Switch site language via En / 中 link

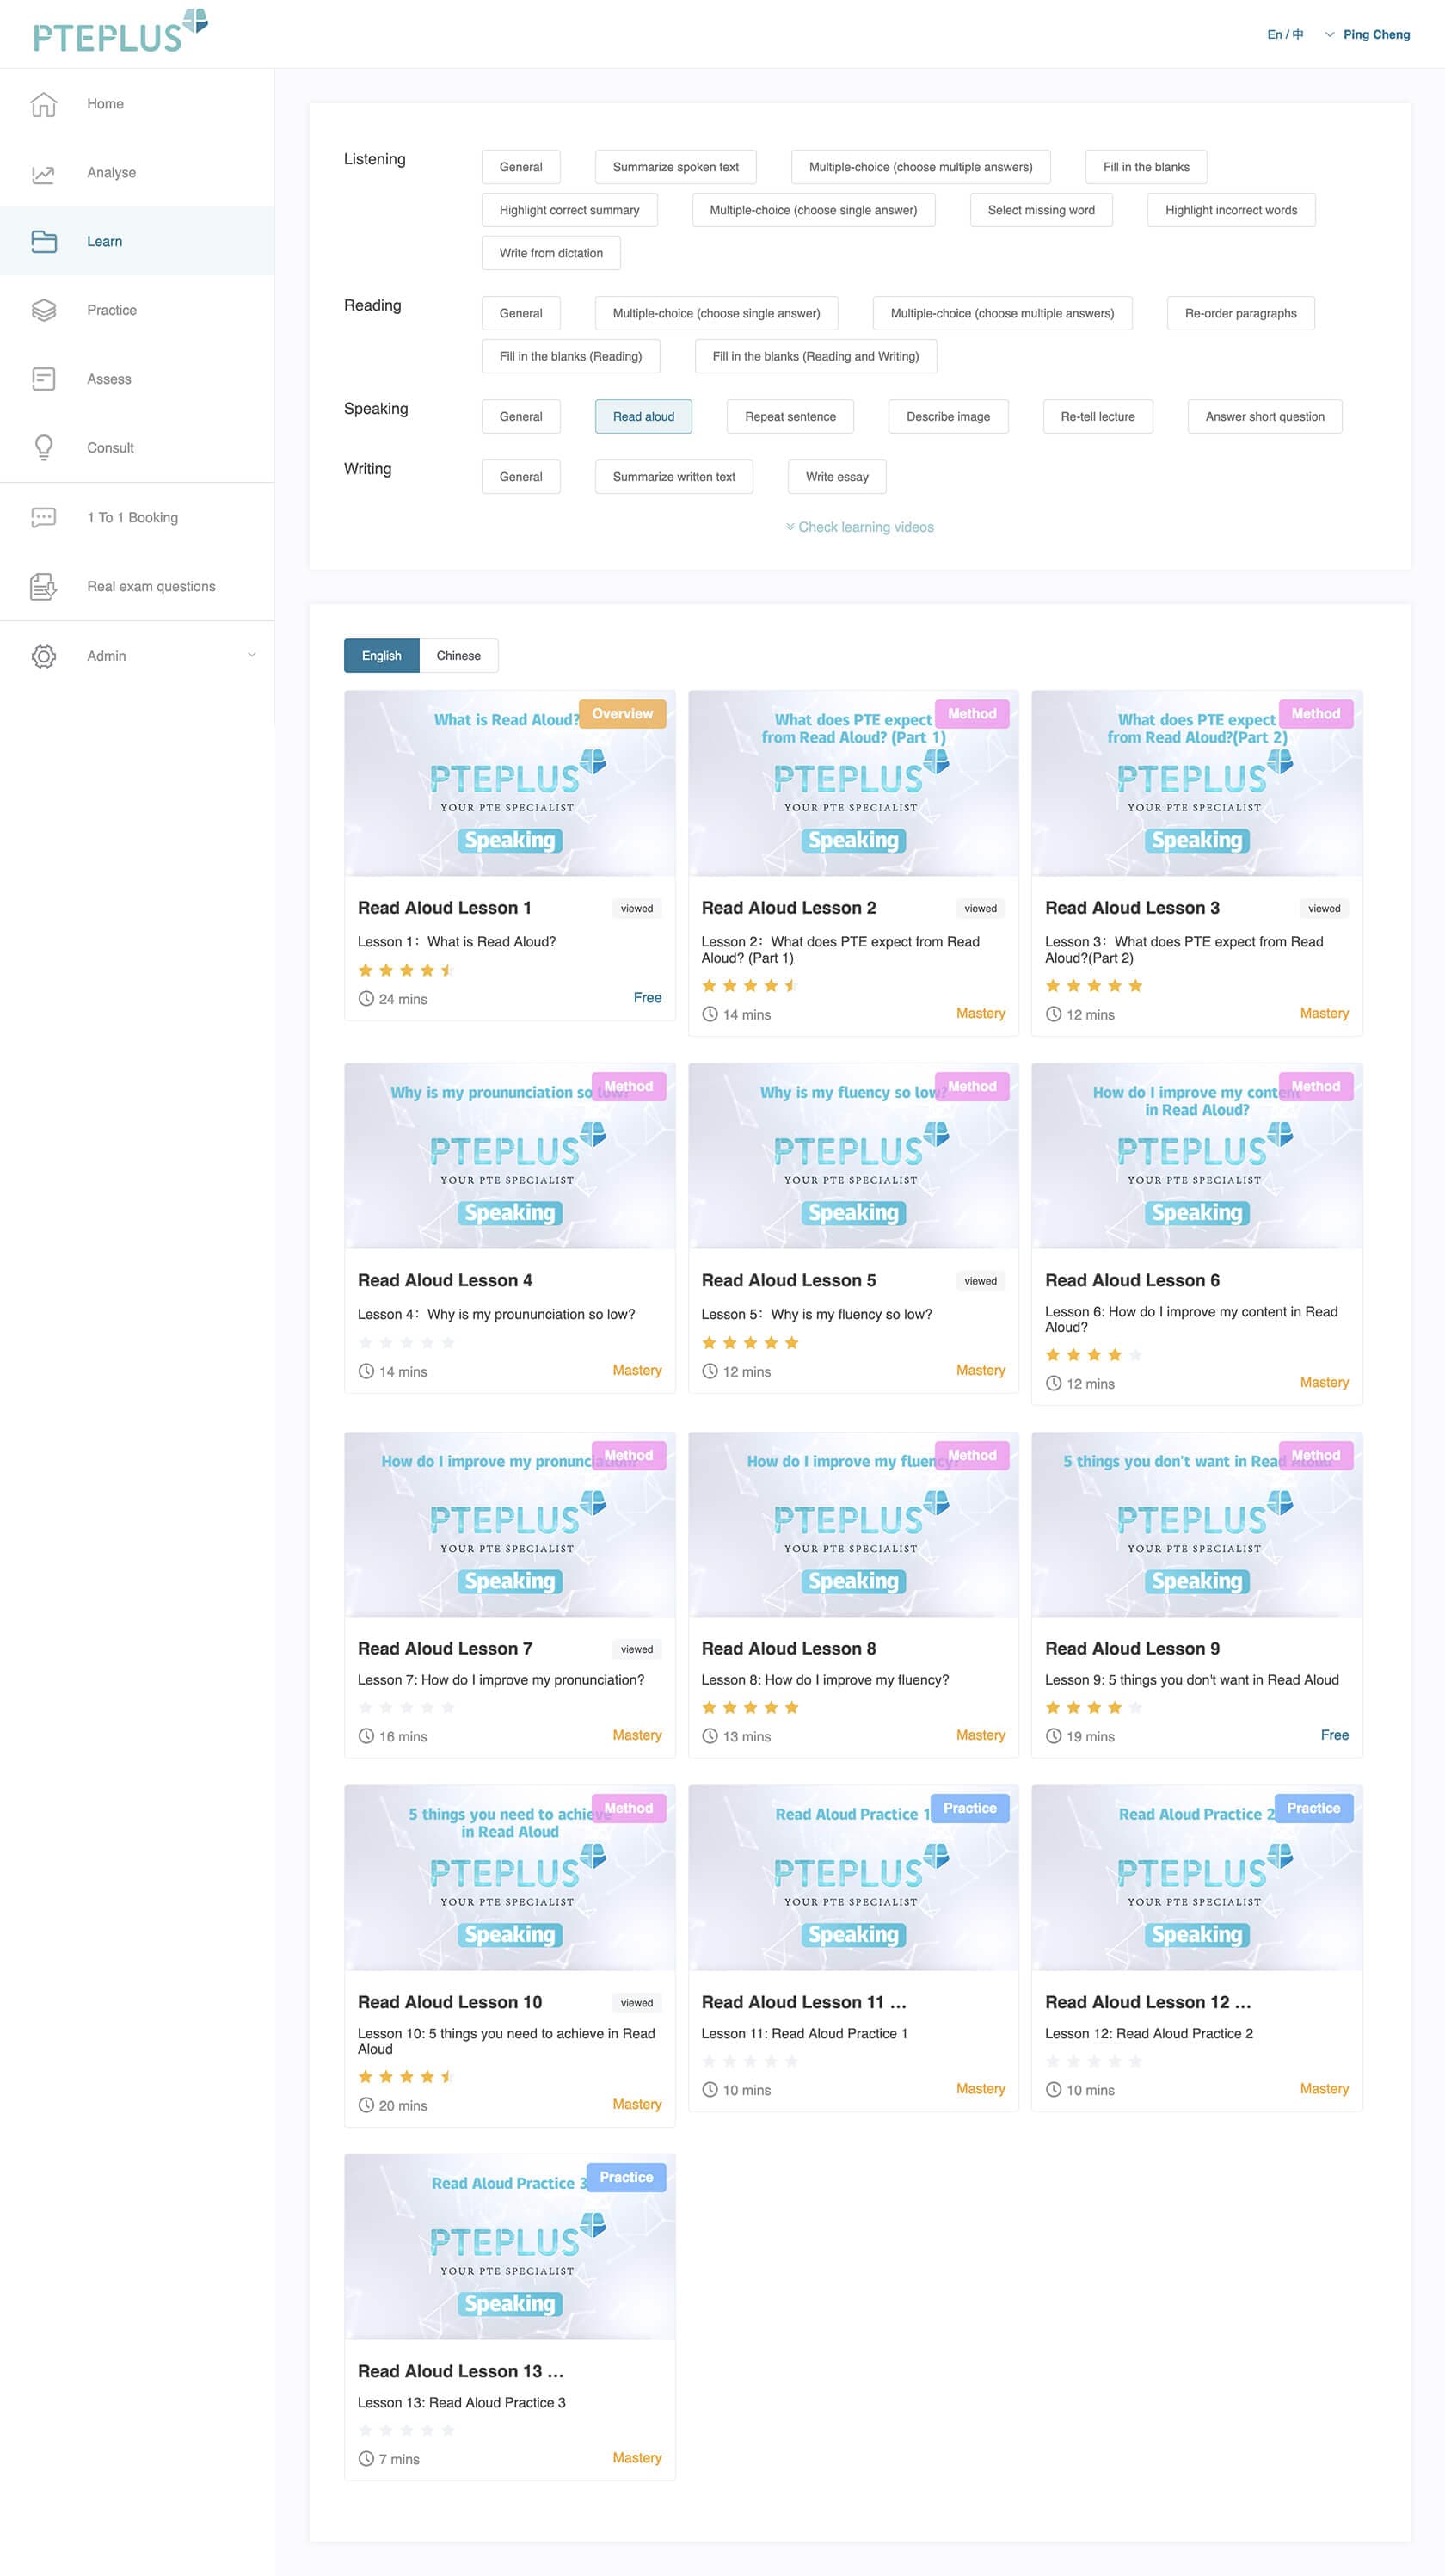click(1285, 35)
